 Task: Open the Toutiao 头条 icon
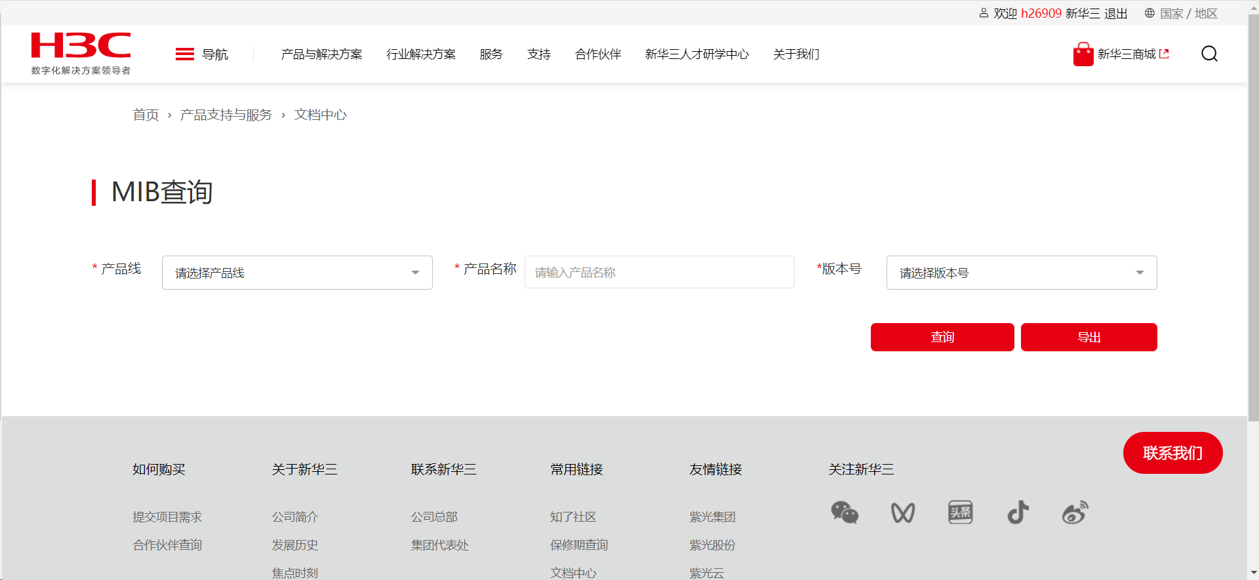961,512
